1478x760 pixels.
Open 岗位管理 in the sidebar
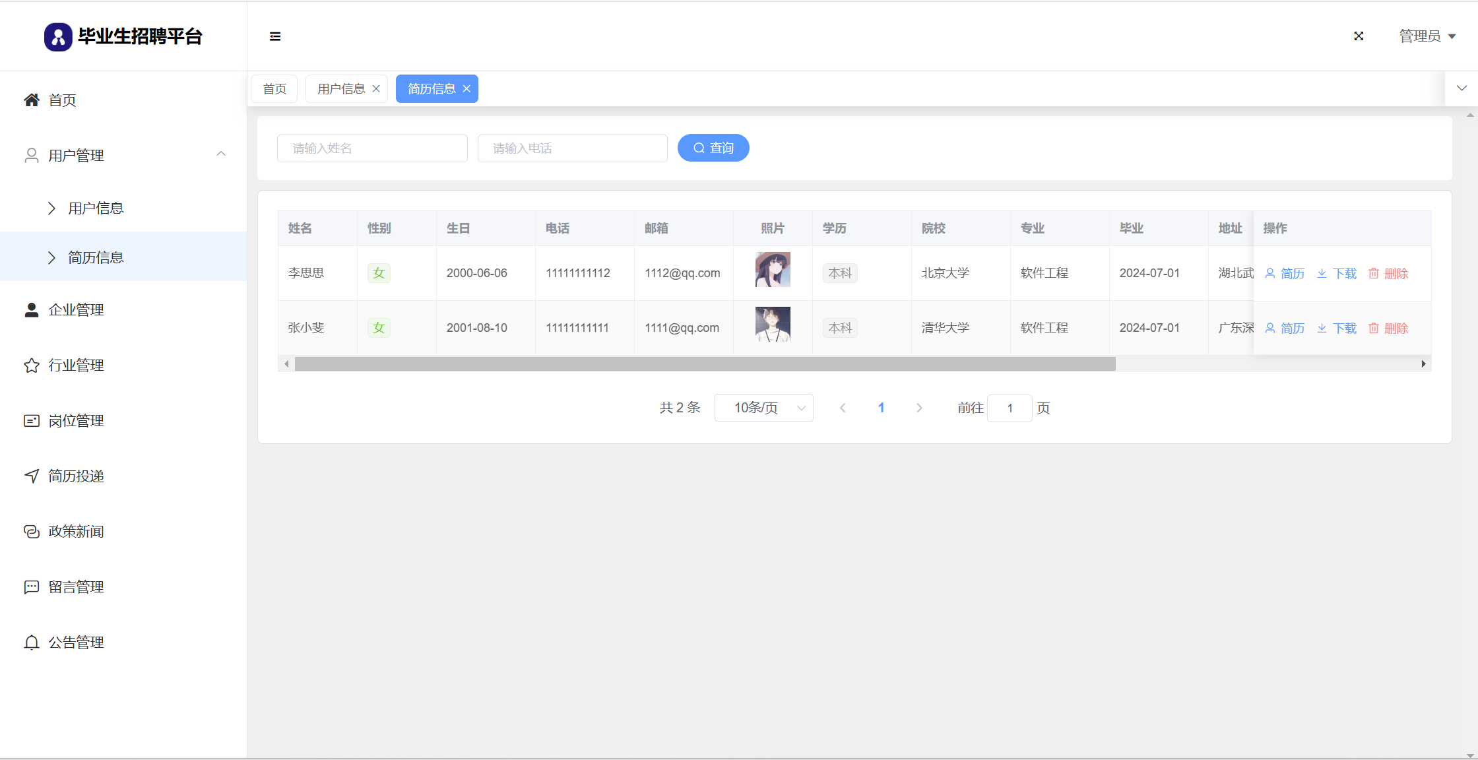[x=76, y=421]
